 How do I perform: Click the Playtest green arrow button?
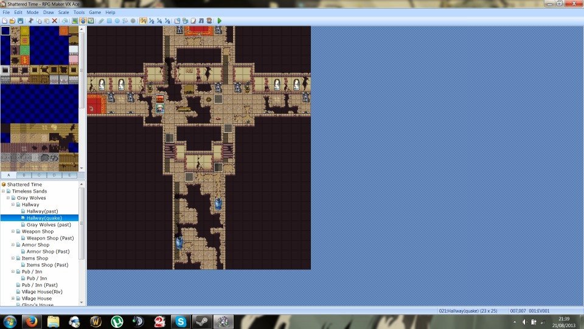219,21
